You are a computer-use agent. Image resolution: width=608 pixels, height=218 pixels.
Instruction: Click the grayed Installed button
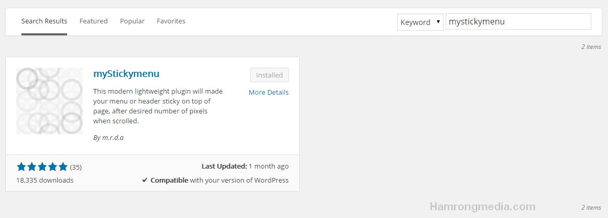[x=270, y=75]
